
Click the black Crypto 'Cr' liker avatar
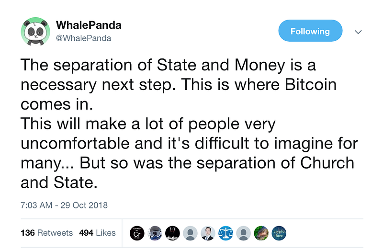(x=137, y=233)
